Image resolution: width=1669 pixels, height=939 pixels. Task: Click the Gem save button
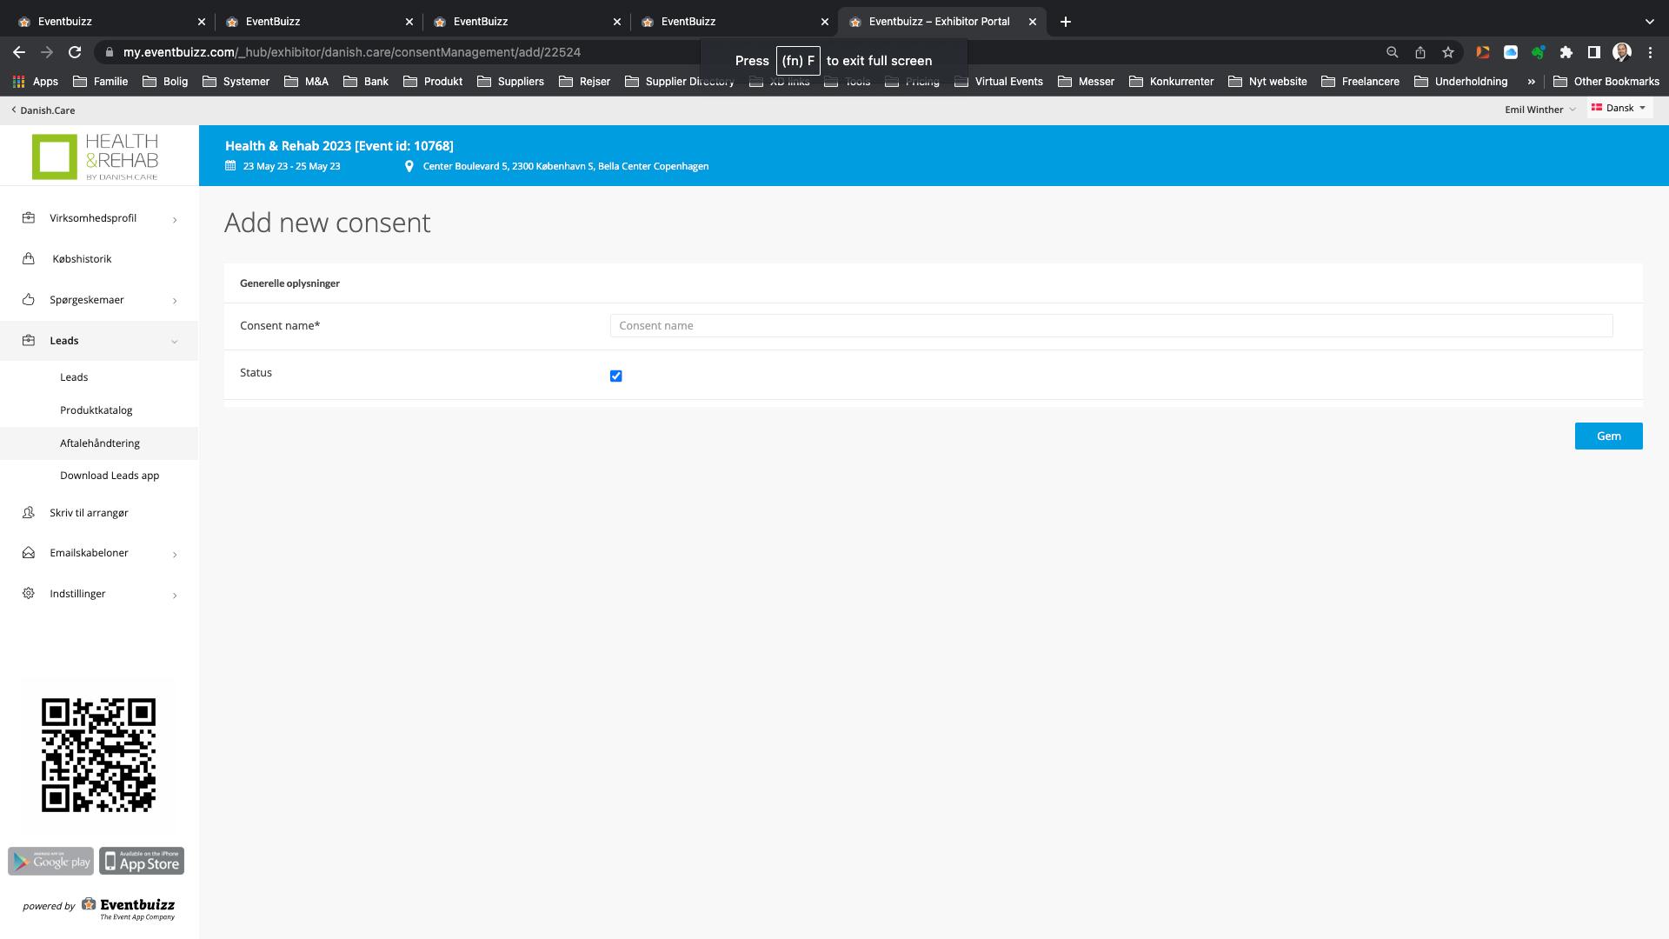pos(1608,436)
